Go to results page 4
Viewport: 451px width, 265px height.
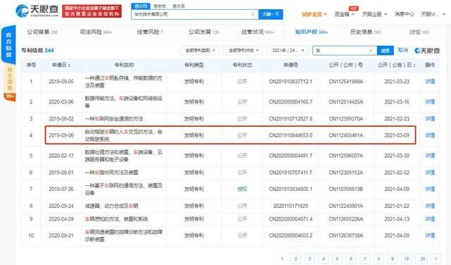[323, 259]
